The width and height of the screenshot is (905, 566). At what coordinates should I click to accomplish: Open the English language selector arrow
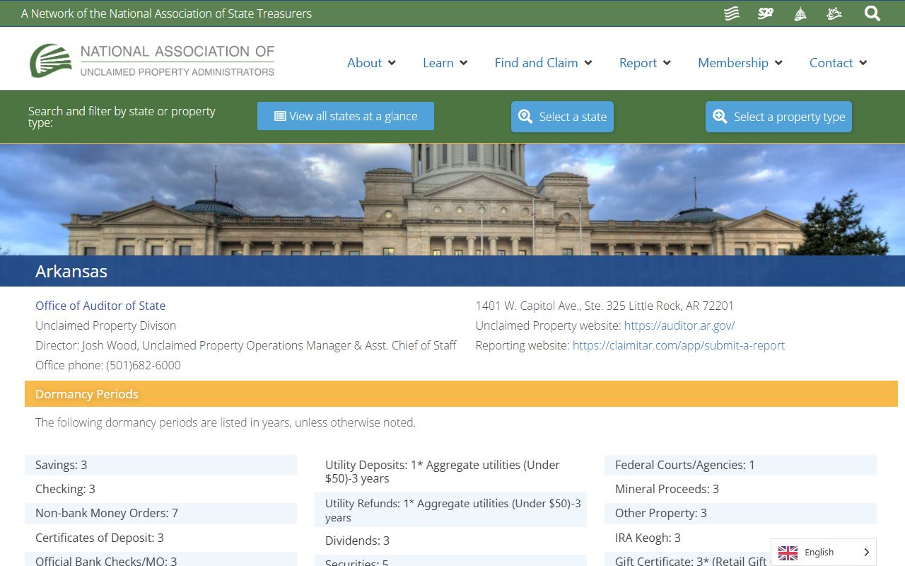point(866,553)
